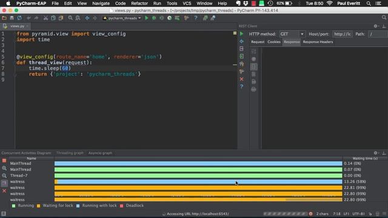Click Help question mark in main toolbar
This screenshot has width=388, height=218.
coord(196,18)
